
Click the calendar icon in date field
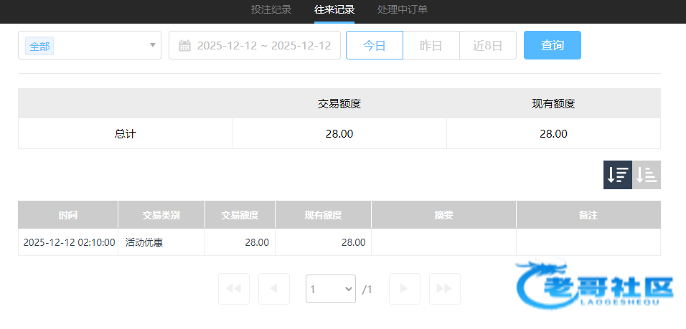(x=184, y=46)
